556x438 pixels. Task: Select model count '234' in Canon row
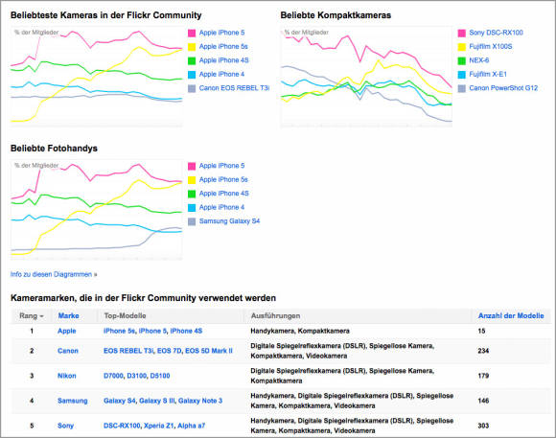[x=483, y=351]
